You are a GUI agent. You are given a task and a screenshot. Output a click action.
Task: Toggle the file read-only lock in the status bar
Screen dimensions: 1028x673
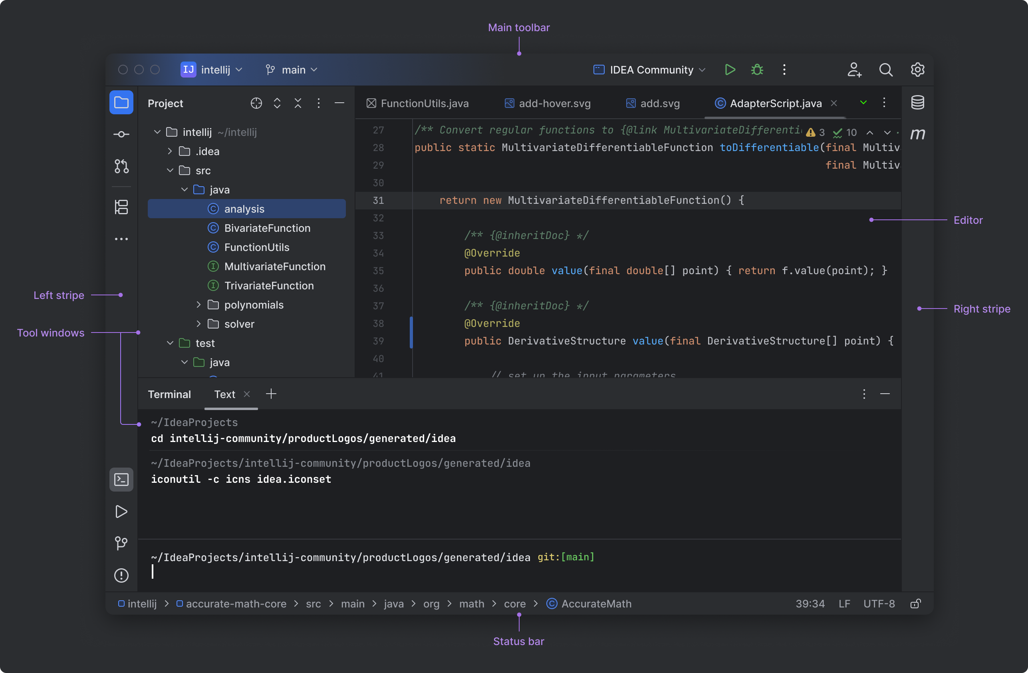[x=916, y=603]
